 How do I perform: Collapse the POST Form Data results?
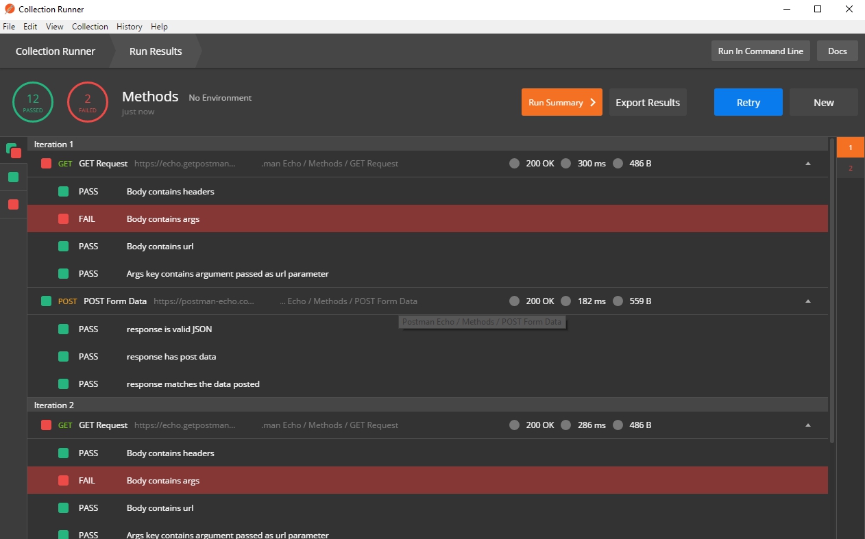tap(807, 301)
